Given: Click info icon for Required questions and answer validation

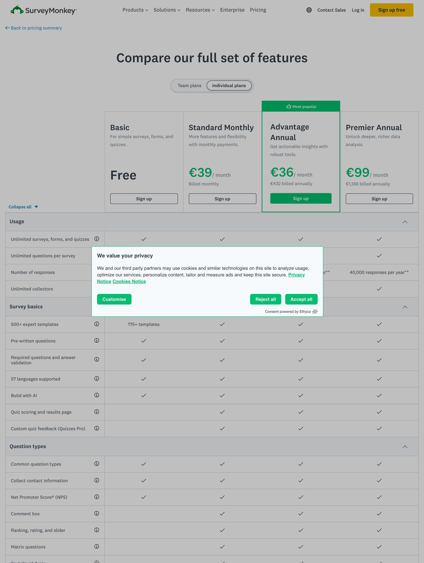Looking at the screenshot, I should 97,359.
